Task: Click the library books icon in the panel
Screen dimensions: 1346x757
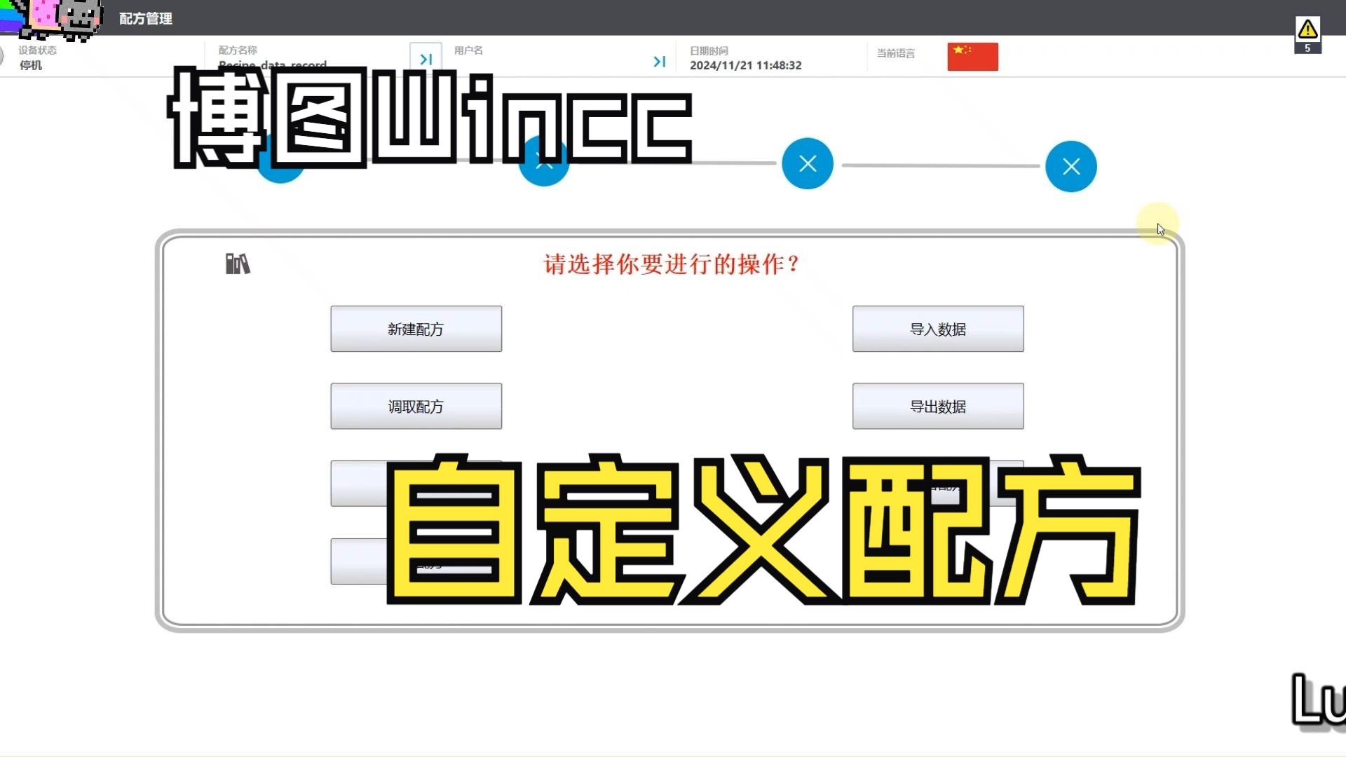Action: pos(238,264)
